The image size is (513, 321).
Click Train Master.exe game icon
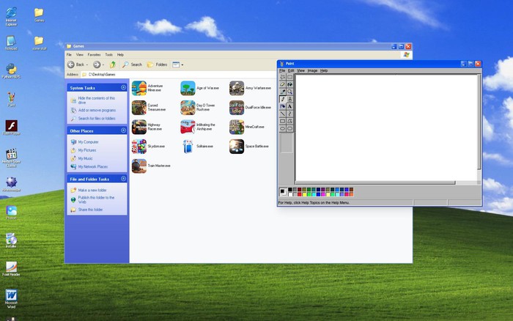(x=139, y=166)
